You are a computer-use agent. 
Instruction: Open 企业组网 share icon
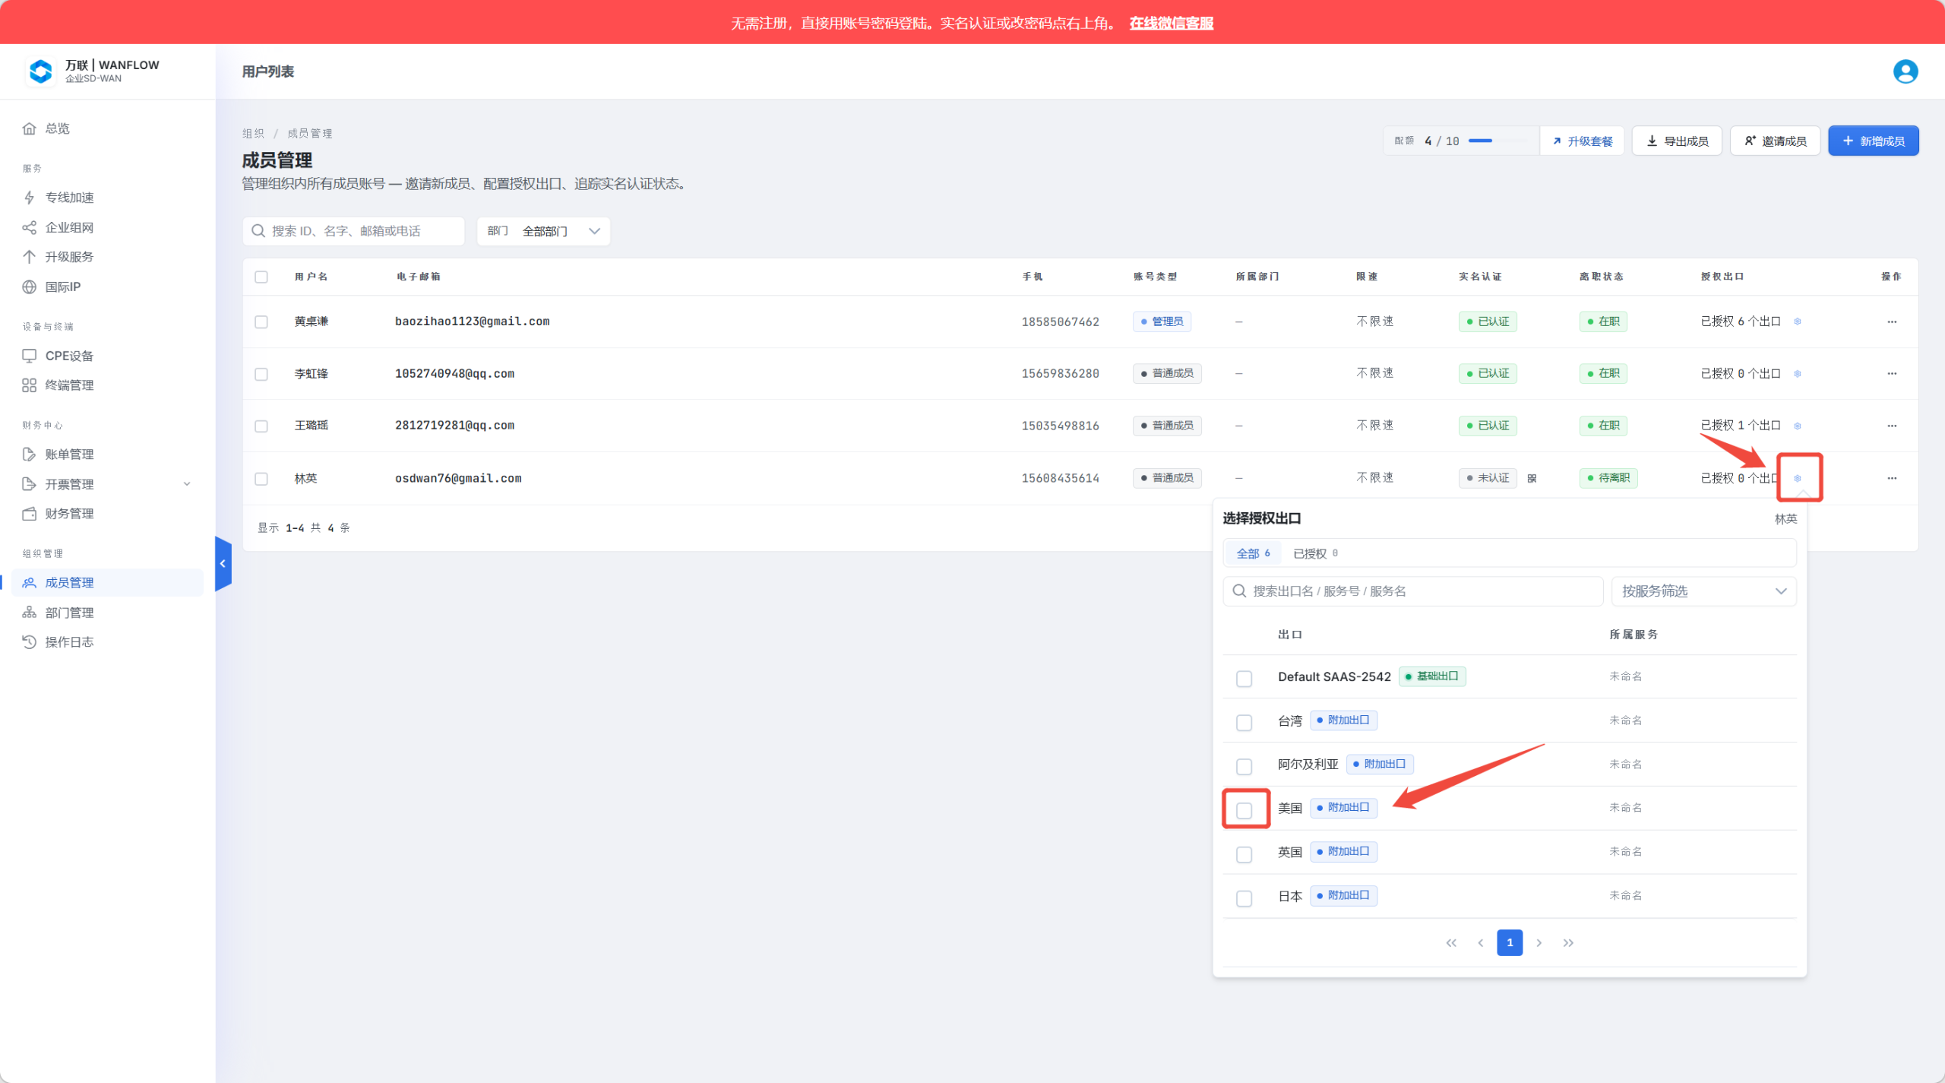(29, 227)
